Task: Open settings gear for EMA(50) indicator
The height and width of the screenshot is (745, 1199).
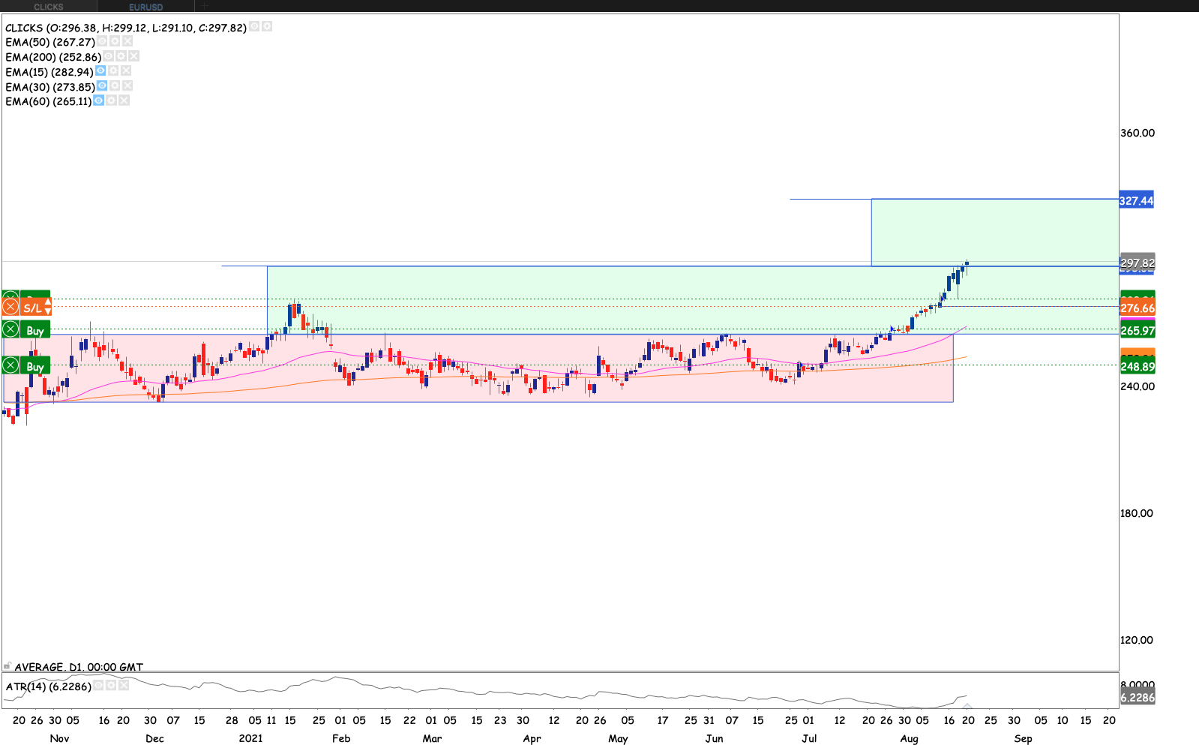Action: (115, 41)
